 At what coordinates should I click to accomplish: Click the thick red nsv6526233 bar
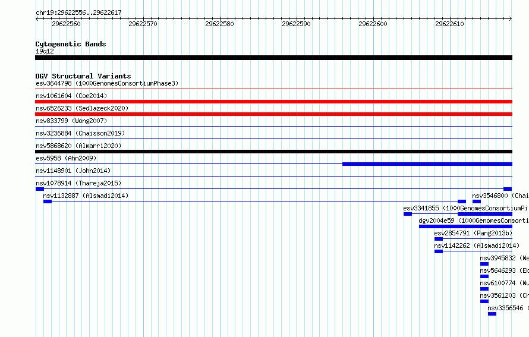[x=273, y=114]
